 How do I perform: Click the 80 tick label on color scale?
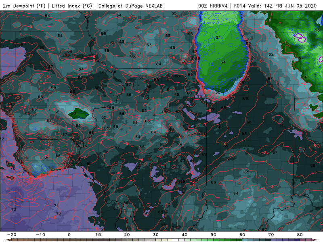[300, 235]
